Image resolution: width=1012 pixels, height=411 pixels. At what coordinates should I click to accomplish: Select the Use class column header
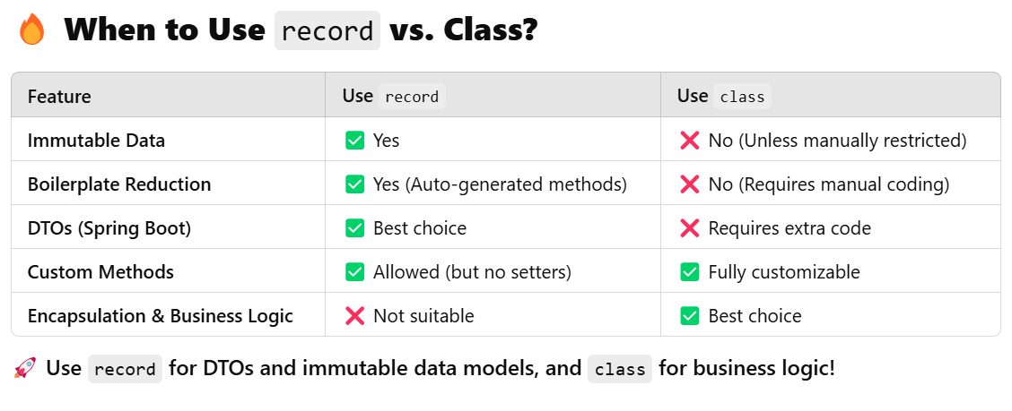(x=724, y=96)
